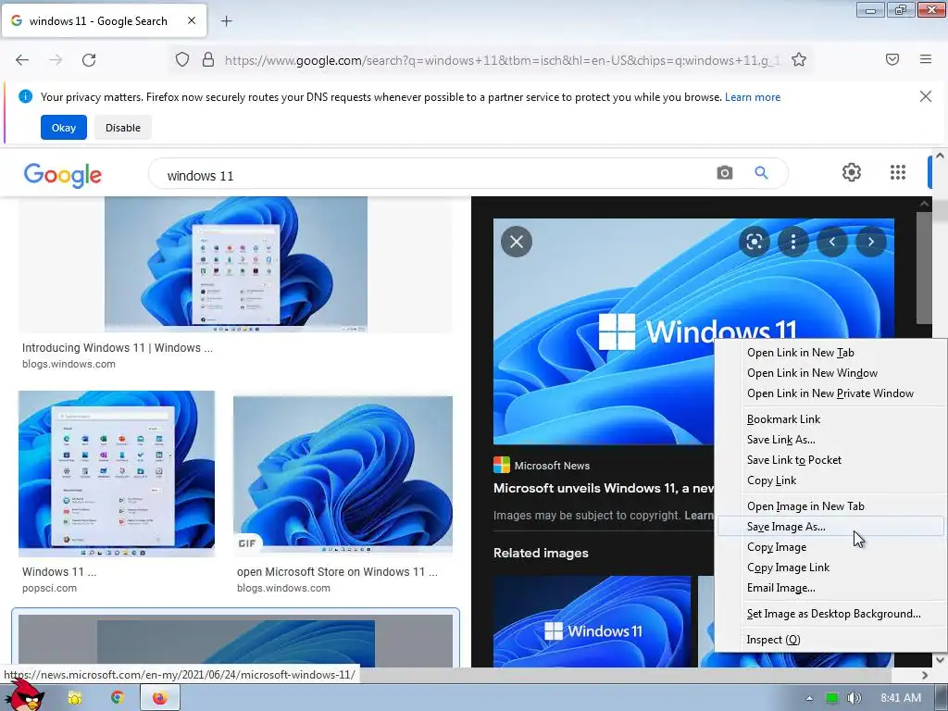
Task: Select Open Link in New Tab
Action: [830, 353]
